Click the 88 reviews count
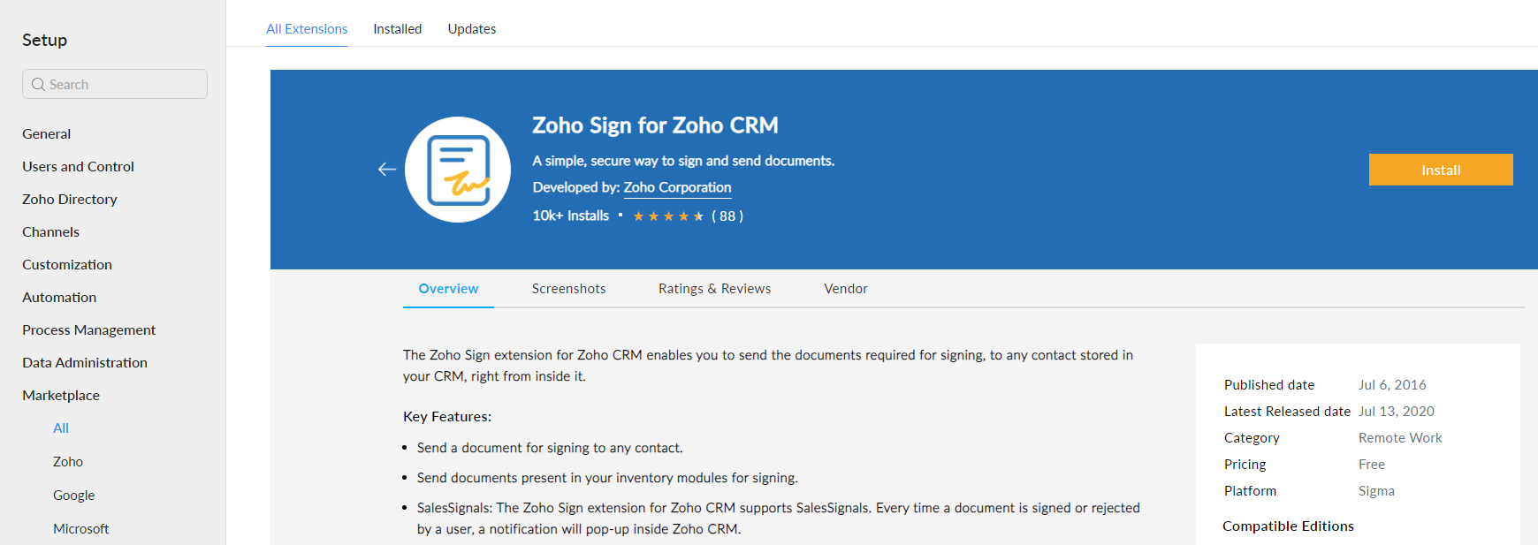1538x545 pixels. pyautogui.click(x=727, y=216)
